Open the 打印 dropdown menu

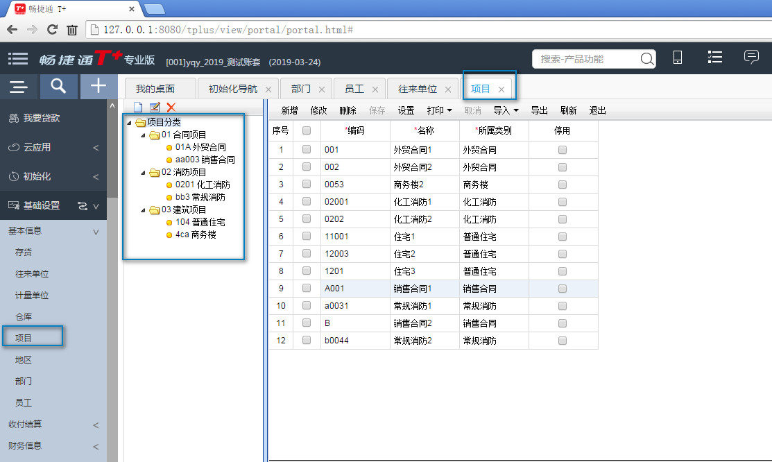[440, 110]
